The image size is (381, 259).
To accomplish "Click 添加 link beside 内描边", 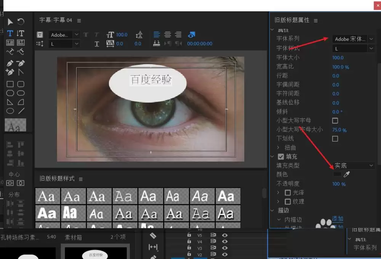I will (x=338, y=219).
